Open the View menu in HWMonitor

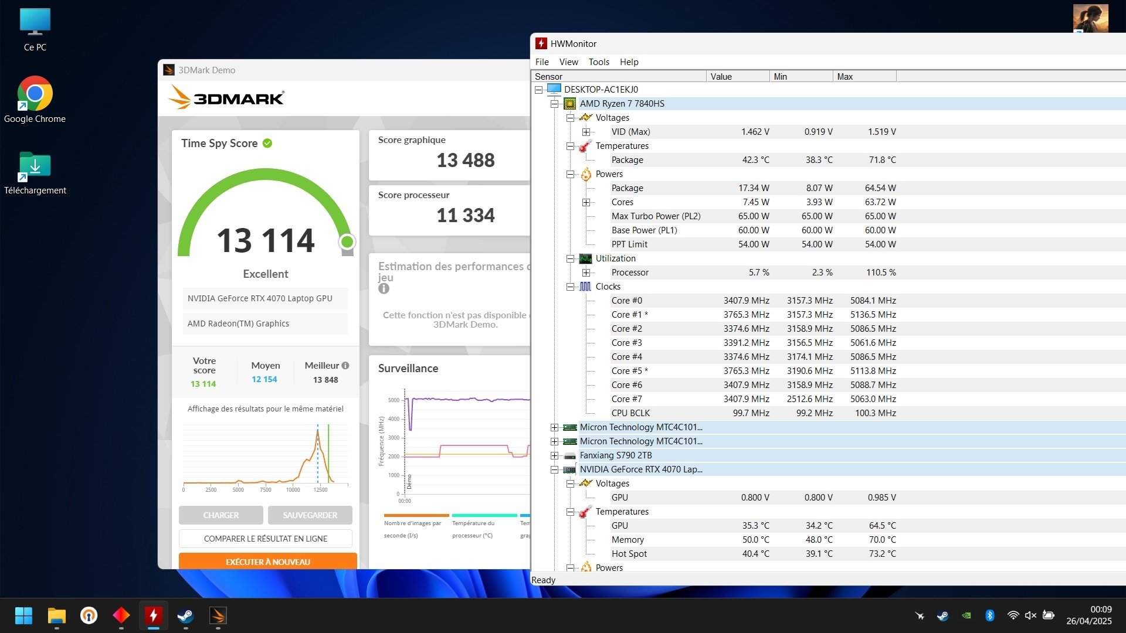point(568,62)
